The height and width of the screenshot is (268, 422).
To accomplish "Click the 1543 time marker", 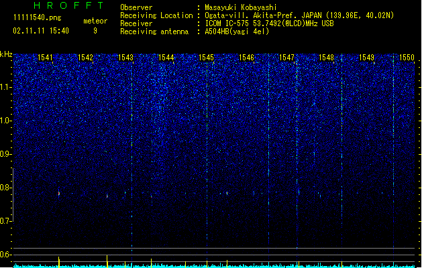I will [x=125, y=58].
